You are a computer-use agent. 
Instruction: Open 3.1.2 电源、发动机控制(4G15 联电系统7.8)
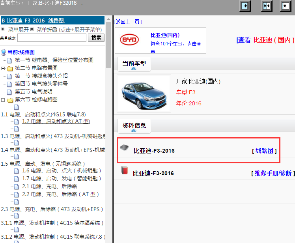53,237
